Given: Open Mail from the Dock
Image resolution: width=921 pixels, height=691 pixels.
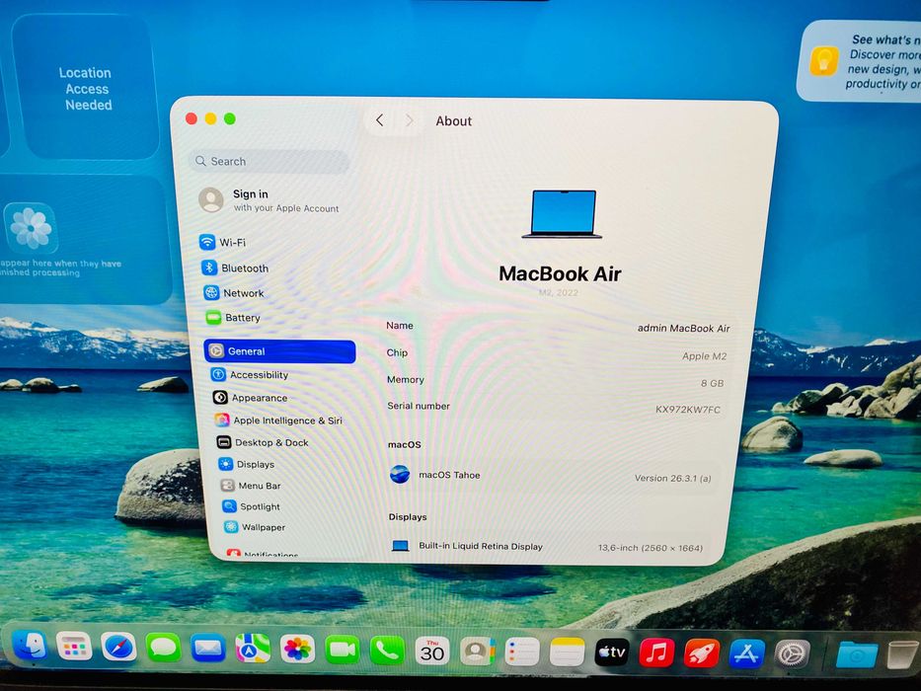Looking at the screenshot, I should point(208,649).
